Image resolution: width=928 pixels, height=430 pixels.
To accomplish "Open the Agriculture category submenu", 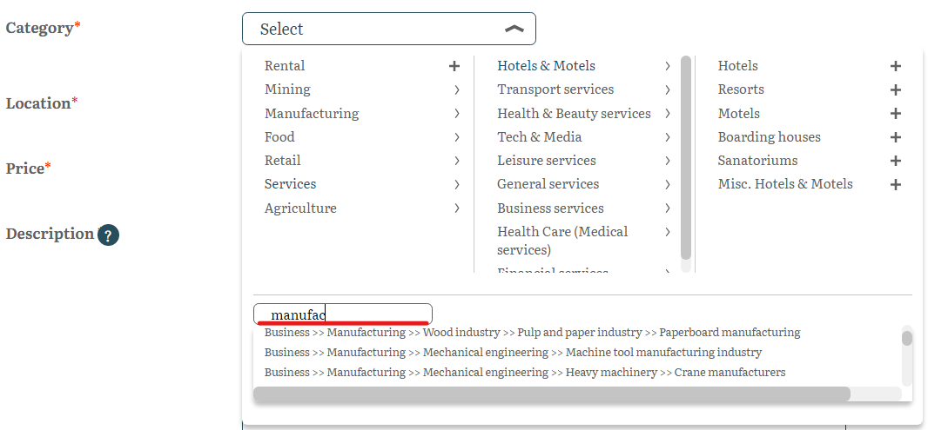I will (x=456, y=208).
